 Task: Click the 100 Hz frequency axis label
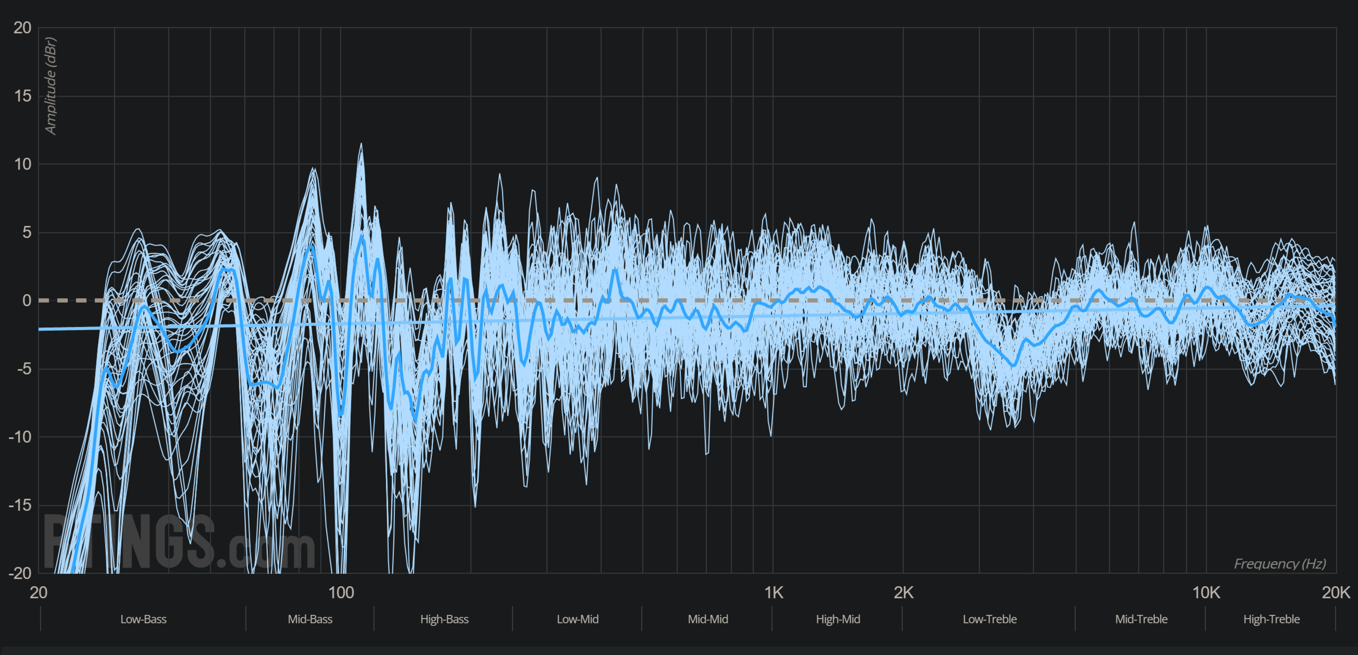(341, 593)
